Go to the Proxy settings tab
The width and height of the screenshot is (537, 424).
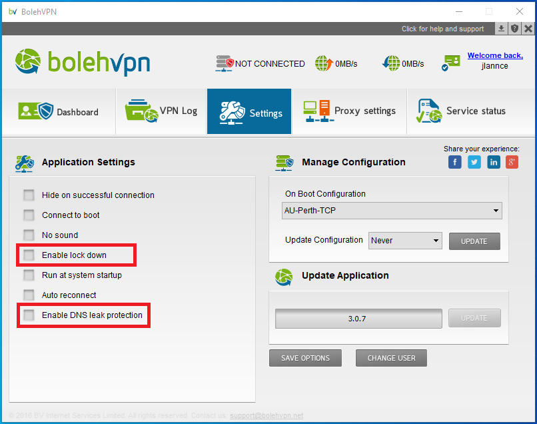coord(350,111)
